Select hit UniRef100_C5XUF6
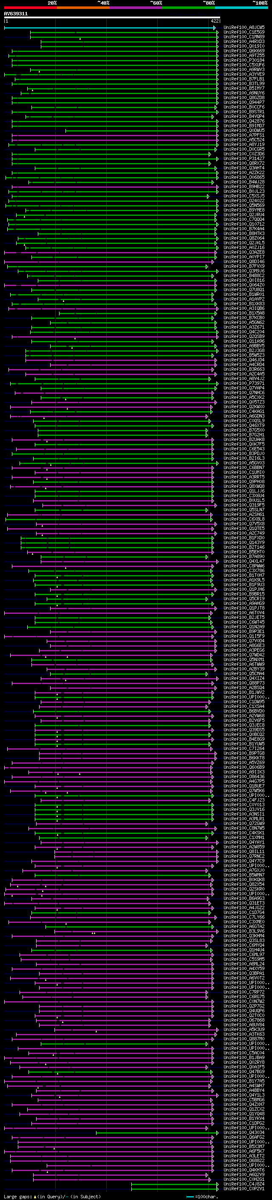Screen dimensions: 272x1200 pyautogui.click(x=244, y=65)
